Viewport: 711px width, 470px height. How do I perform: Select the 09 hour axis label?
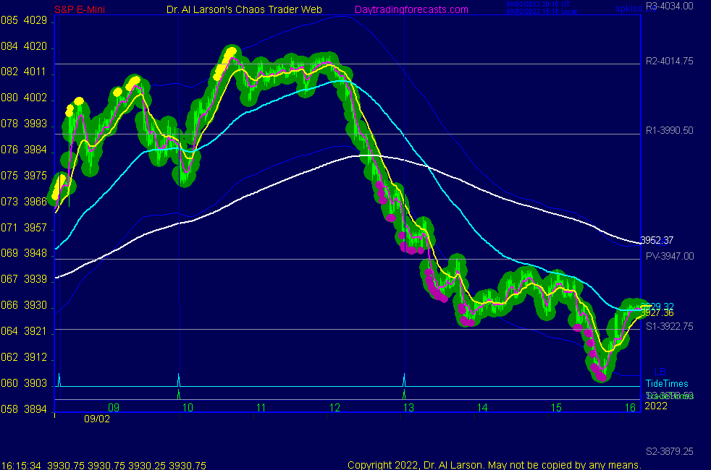coord(114,408)
